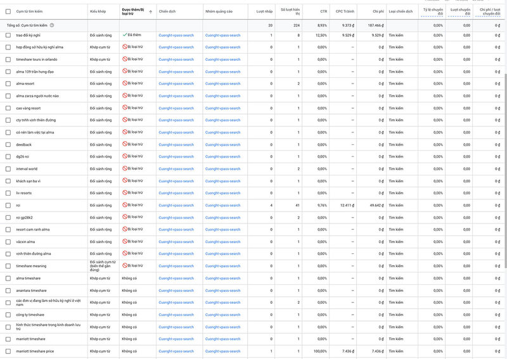Tick checkbox for liv resorts
507x359 pixels.
pyautogui.click(x=8, y=193)
